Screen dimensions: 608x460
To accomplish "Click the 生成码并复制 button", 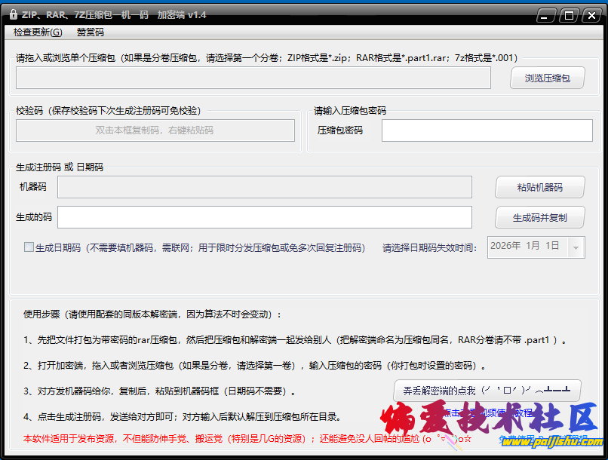I will 542,218.
